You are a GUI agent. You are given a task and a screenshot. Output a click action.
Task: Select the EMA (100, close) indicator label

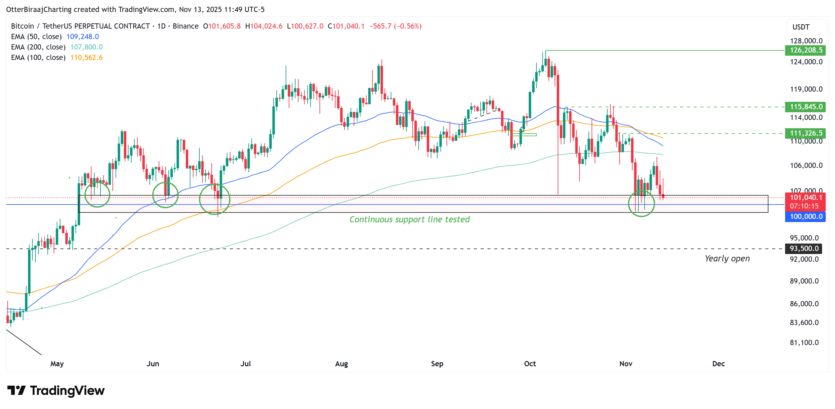pos(37,58)
